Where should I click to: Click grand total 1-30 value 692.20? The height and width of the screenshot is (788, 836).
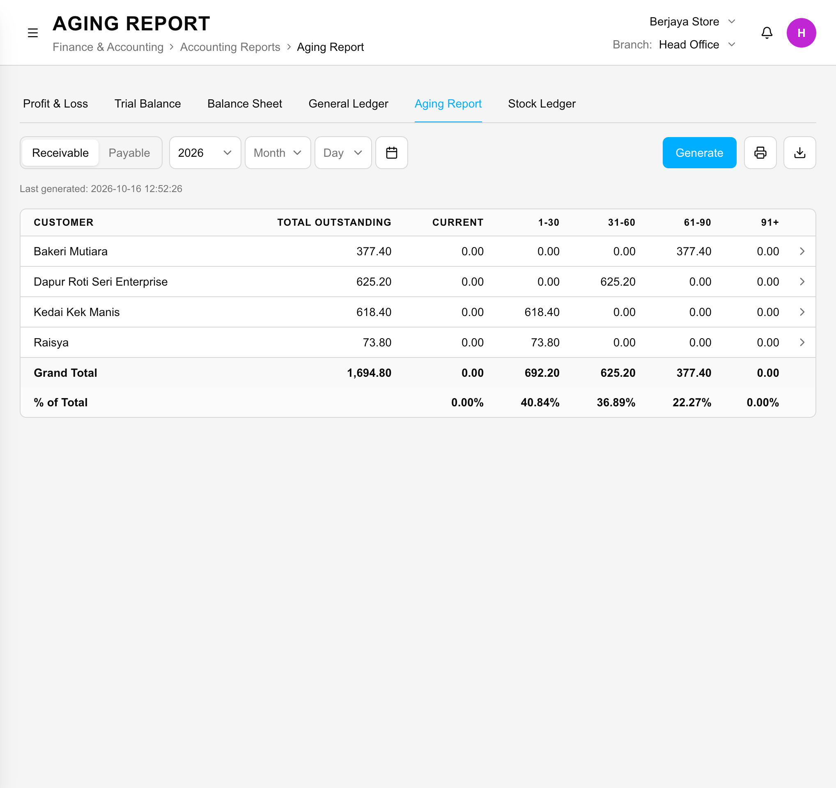[542, 373]
